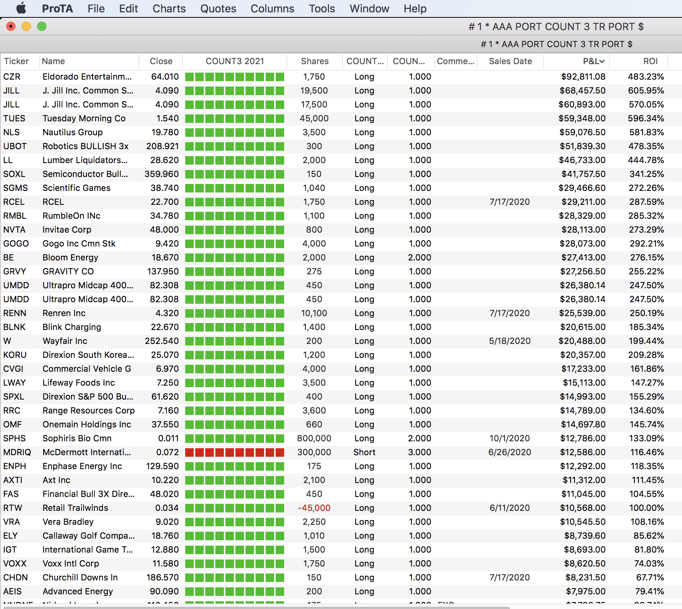
Task: Click the red COUNT3 bar for MDRIQ
Action: (235, 452)
